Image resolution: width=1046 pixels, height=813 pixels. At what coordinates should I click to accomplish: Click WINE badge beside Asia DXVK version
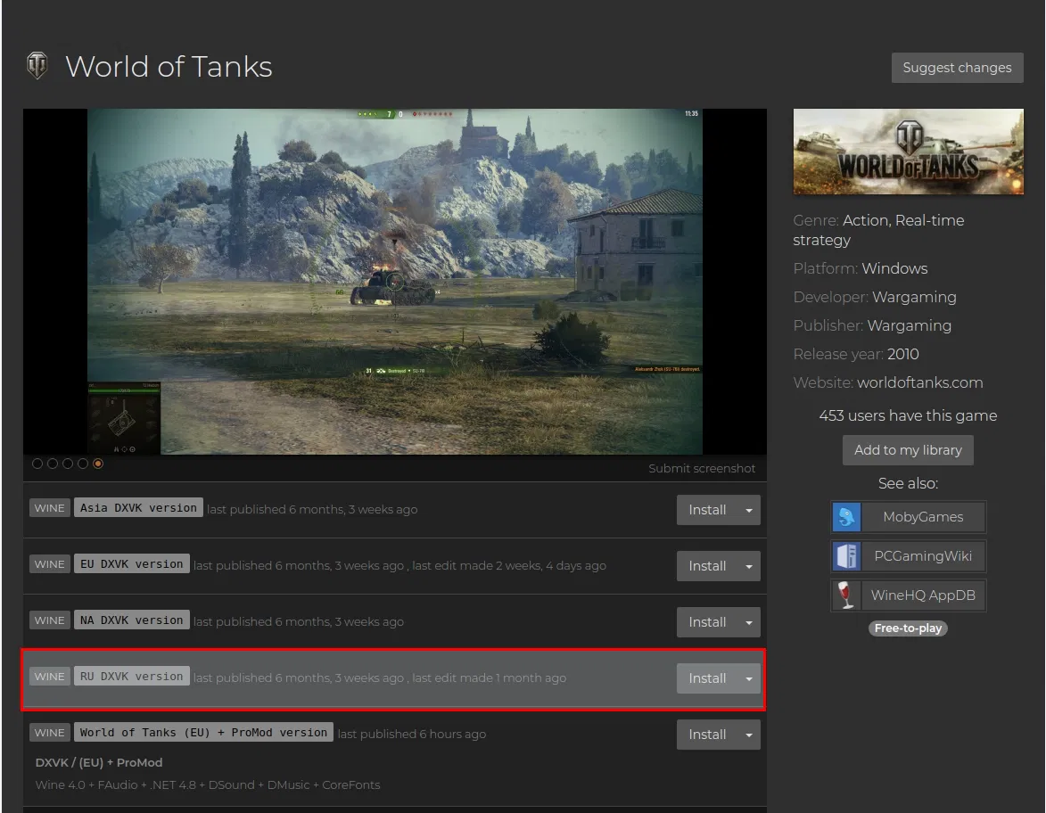click(49, 507)
